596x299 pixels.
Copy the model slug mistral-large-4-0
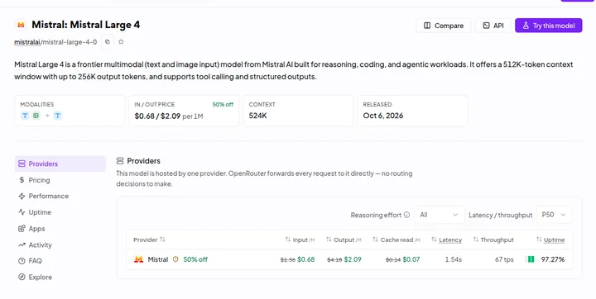[108, 42]
